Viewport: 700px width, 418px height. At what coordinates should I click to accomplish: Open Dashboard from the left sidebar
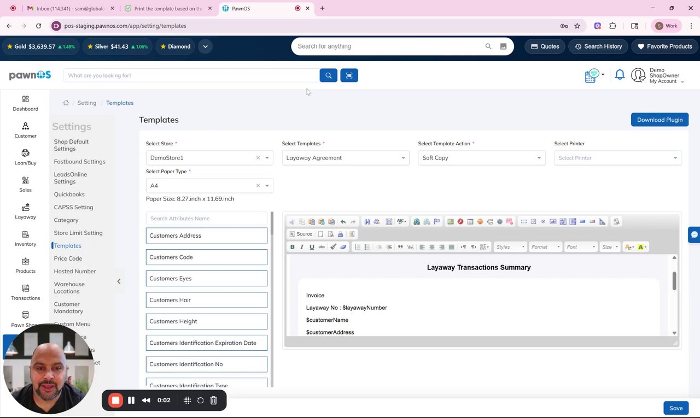(25, 103)
